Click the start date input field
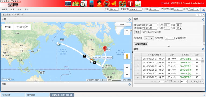This screenshot has width=206, height=97. [x=150, y=25]
